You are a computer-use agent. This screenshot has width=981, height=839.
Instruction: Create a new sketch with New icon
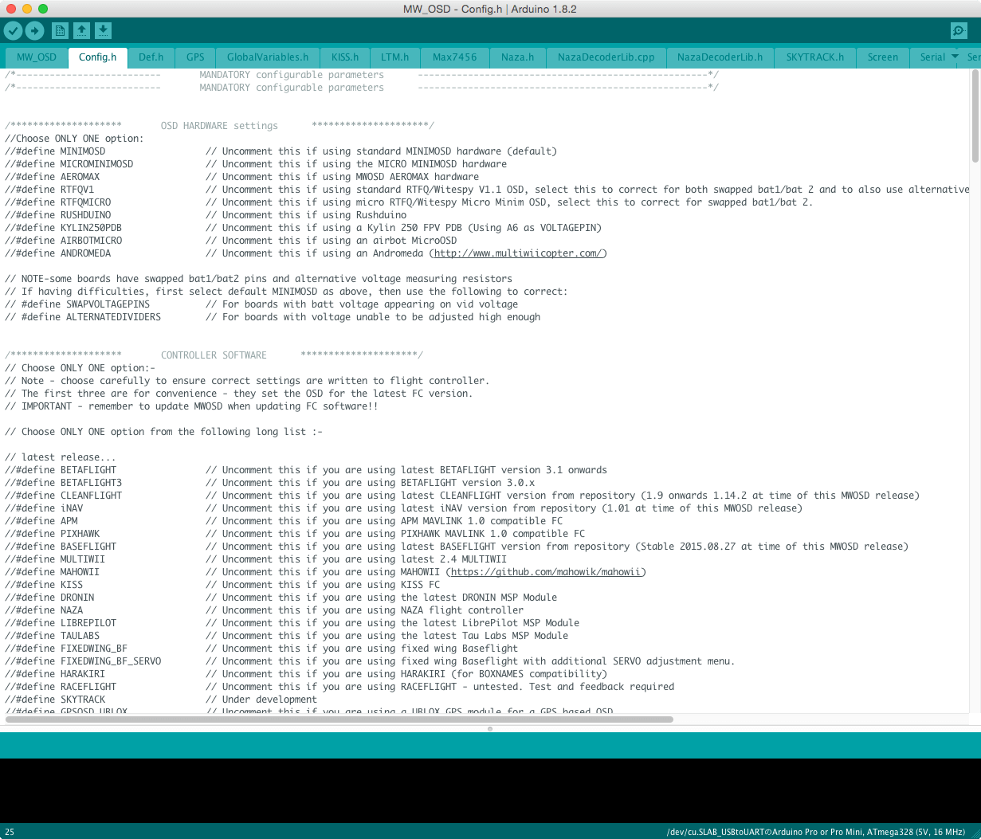coord(60,31)
